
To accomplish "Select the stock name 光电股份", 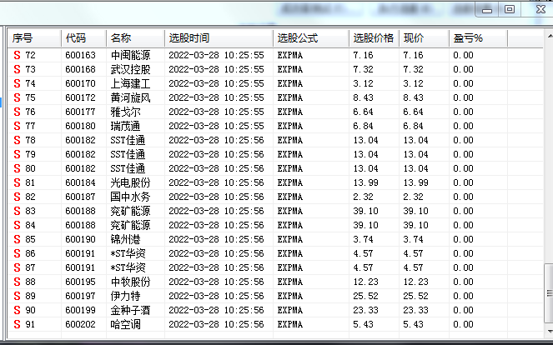I will (x=130, y=182).
